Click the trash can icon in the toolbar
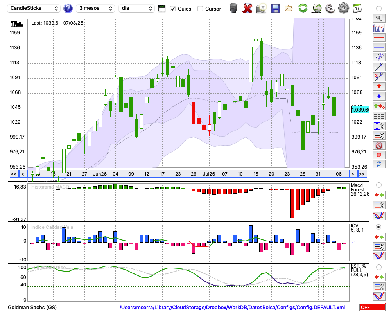The width and height of the screenshot is (391, 313). coord(233,8)
